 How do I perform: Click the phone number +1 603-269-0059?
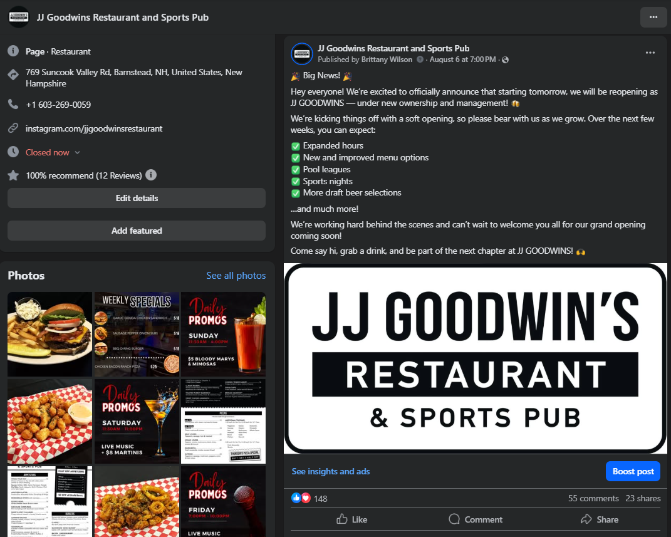click(x=58, y=105)
